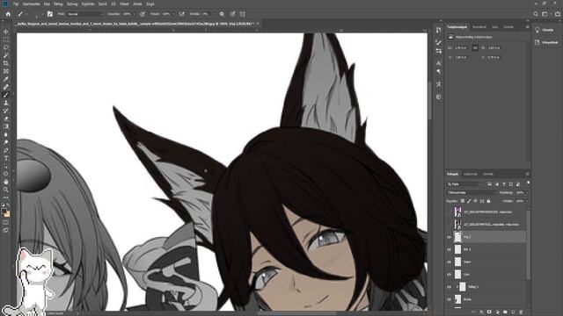This screenshot has width=563, height=316.
Task: Switch to Korrekciók tab
Action: pyautogui.click(x=479, y=27)
